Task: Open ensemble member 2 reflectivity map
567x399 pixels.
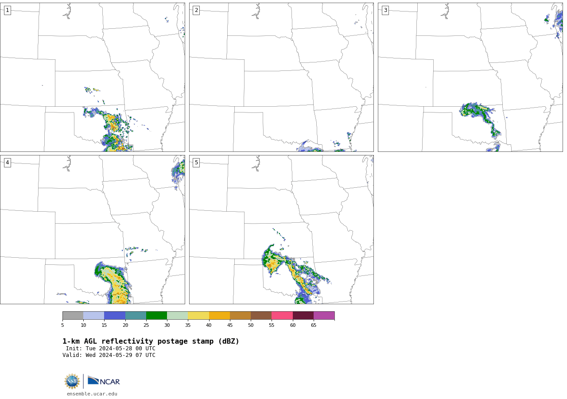Action: pos(281,77)
